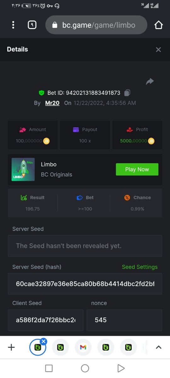Tap the green verified shield icon

[x=41, y=93]
